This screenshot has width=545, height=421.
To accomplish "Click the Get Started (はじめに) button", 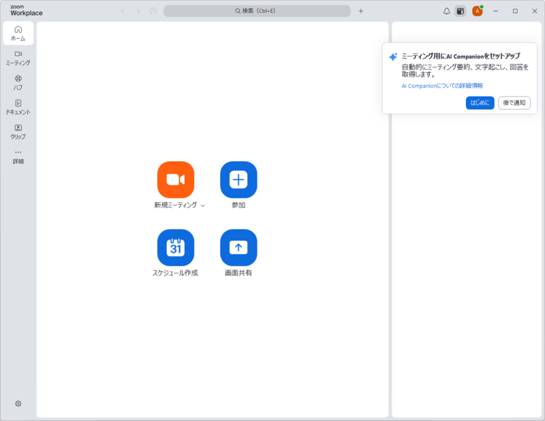I will [x=480, y=103].
